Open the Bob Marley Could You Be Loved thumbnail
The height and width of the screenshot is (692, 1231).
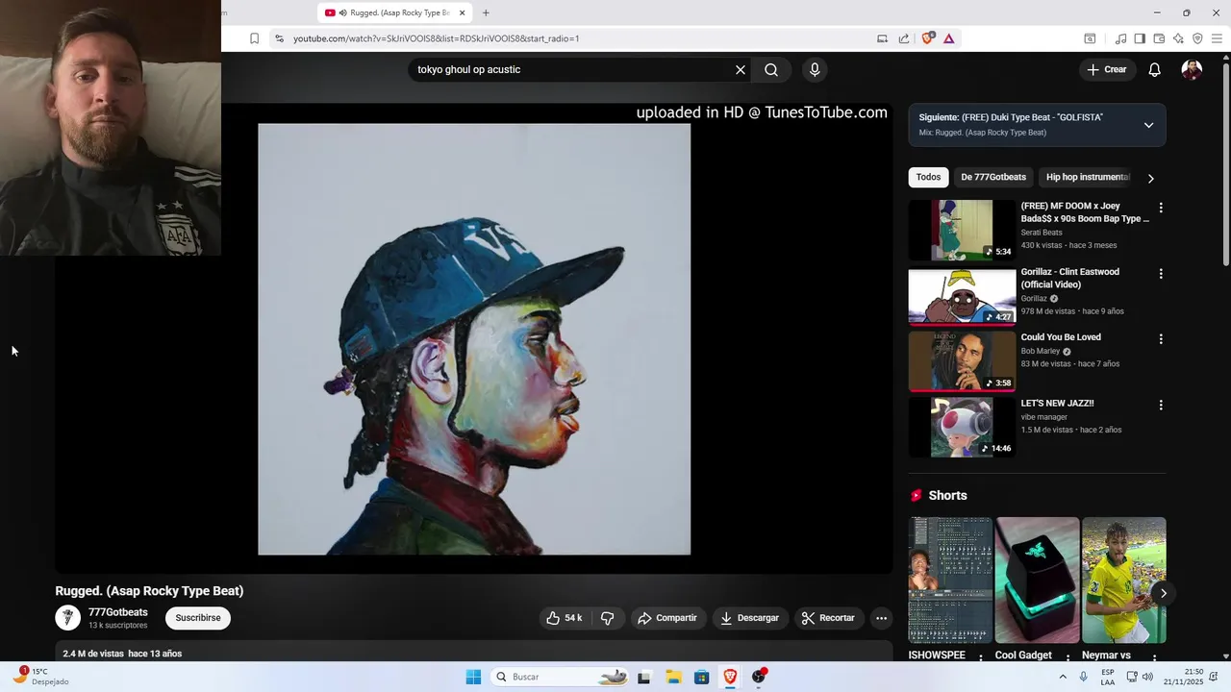point(962,362)
